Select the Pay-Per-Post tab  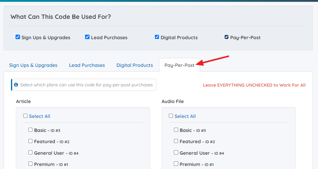click(180, 65)
